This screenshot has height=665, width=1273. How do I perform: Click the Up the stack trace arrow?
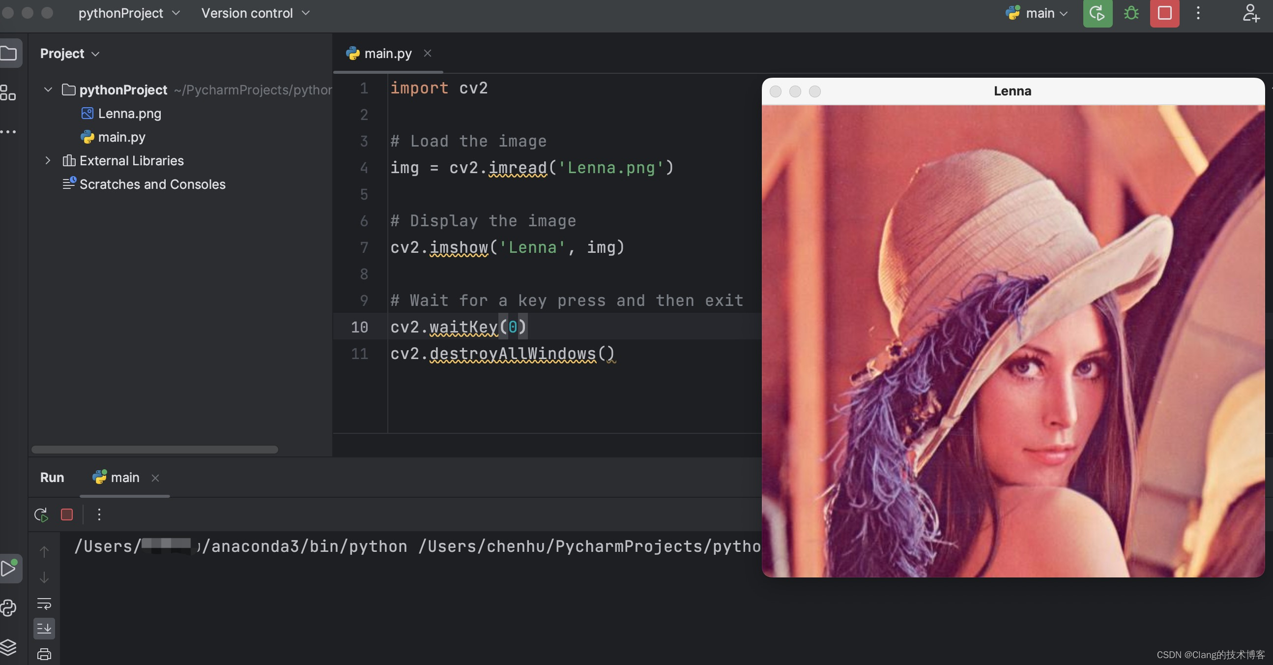(44, 551)
